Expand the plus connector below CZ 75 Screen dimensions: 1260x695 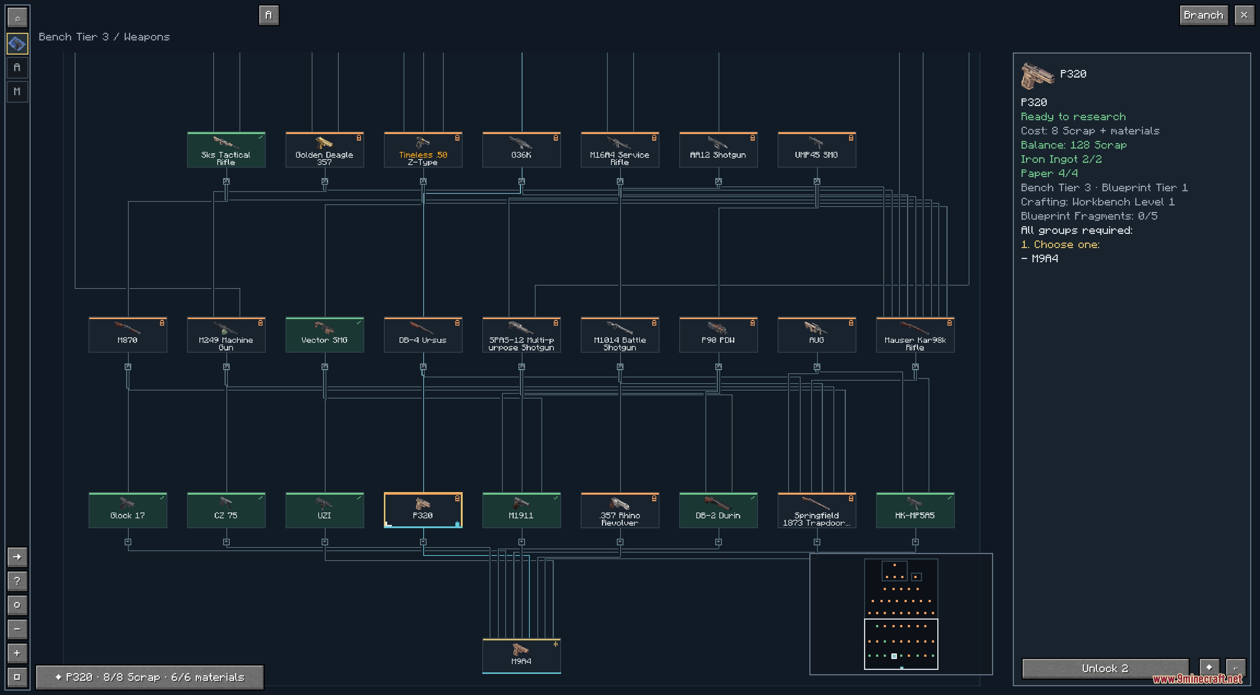click(x=226, y=542)
